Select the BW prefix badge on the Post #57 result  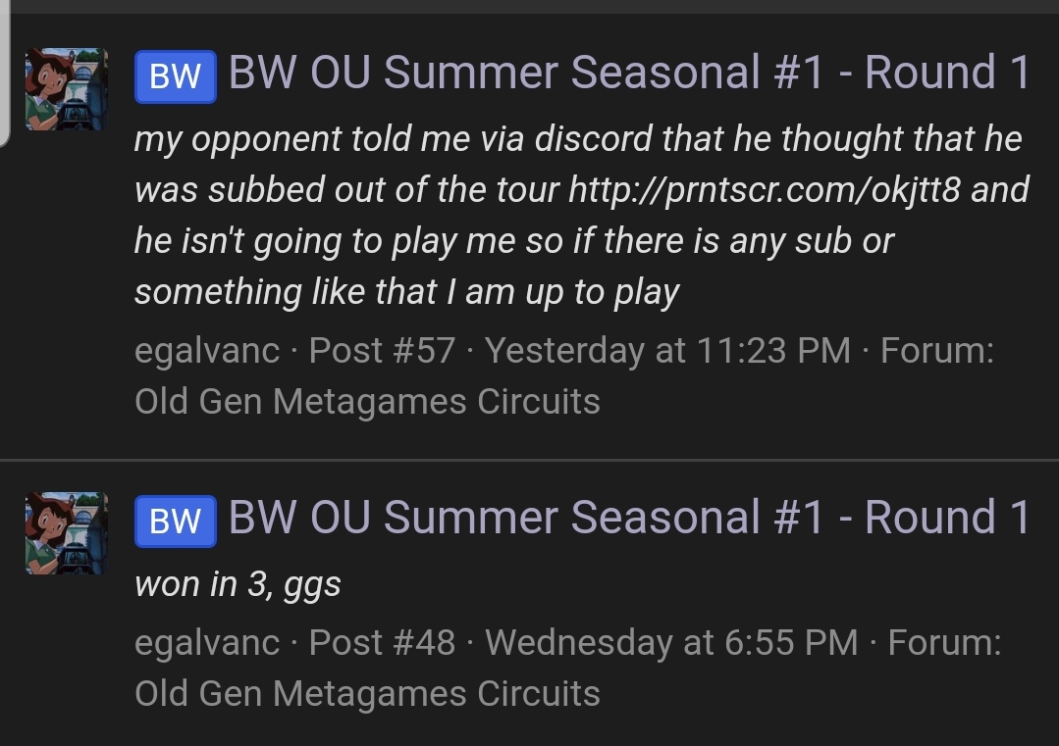pos(175,75)
